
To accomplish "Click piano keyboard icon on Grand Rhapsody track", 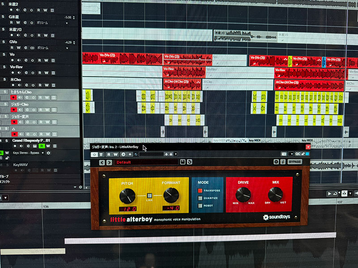I will tap(35, 146).
